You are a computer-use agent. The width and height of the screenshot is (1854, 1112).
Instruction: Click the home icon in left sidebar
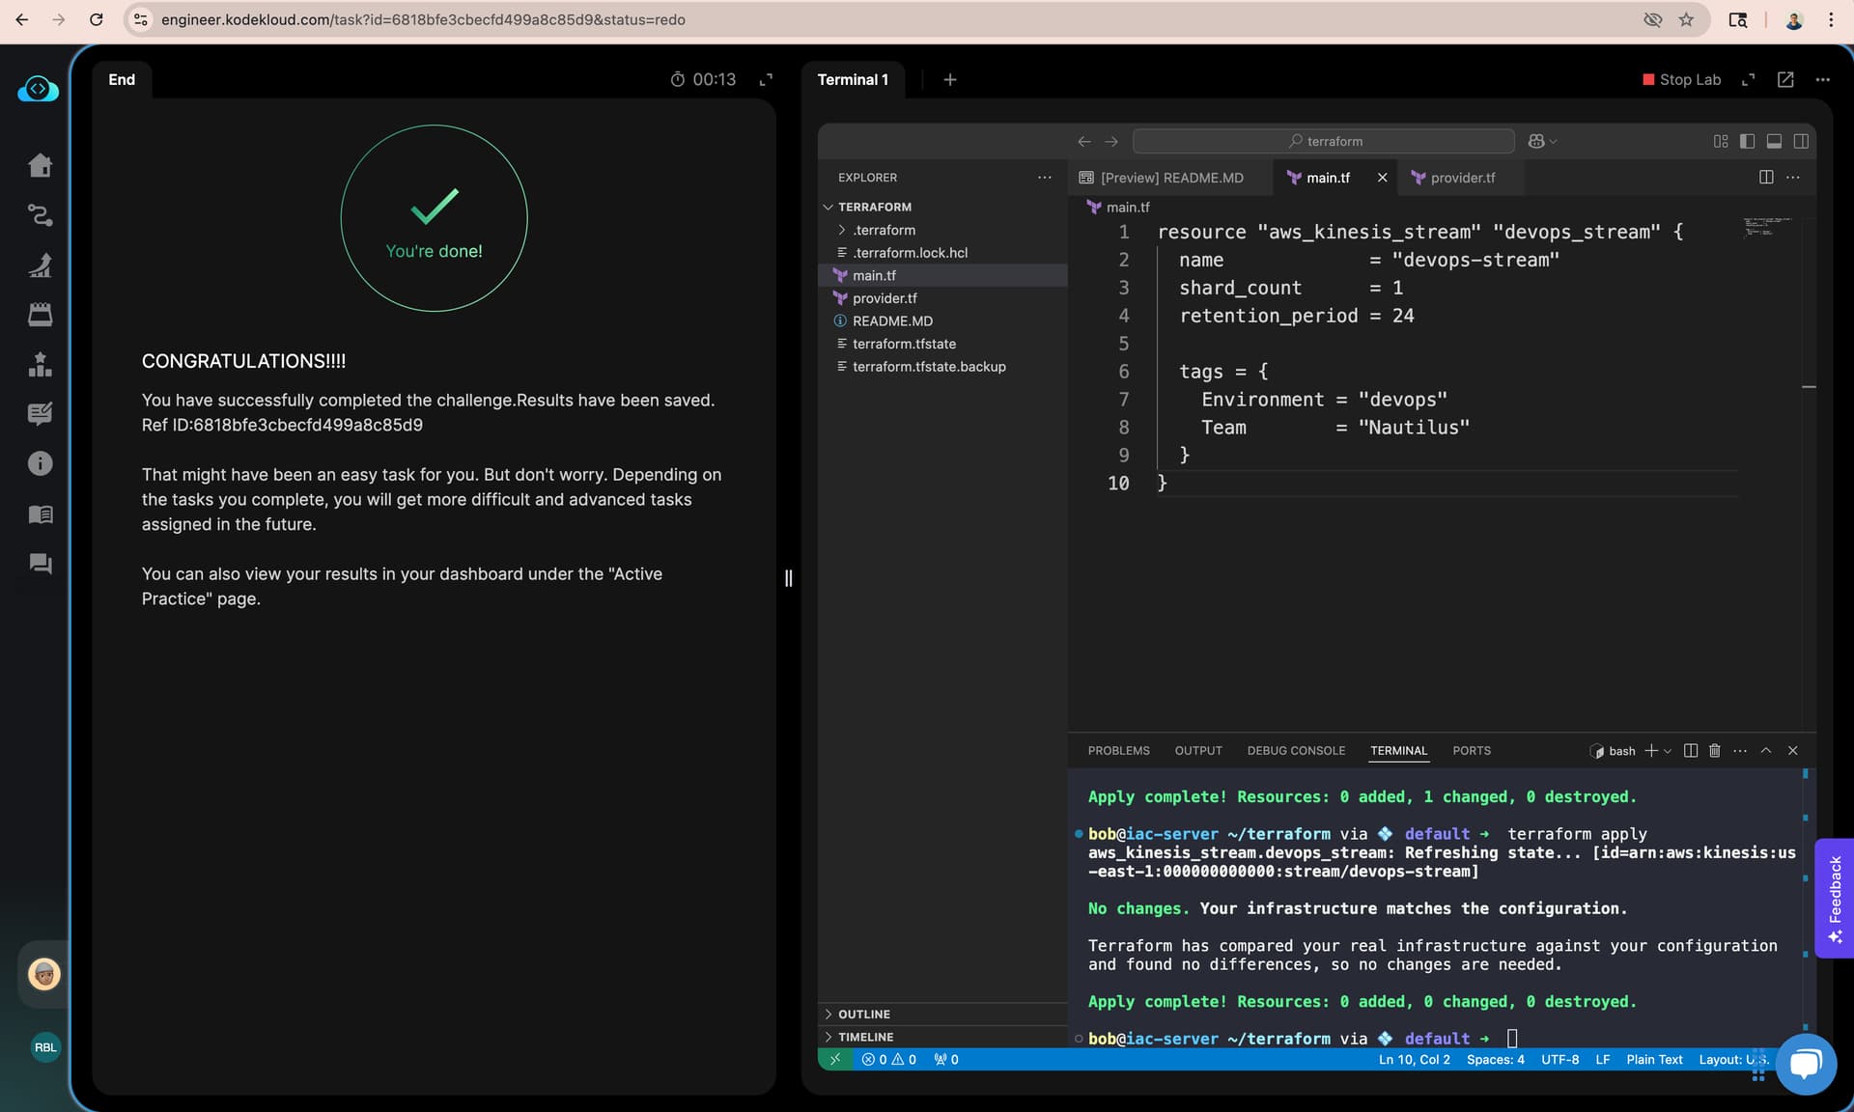click(40, 165)
